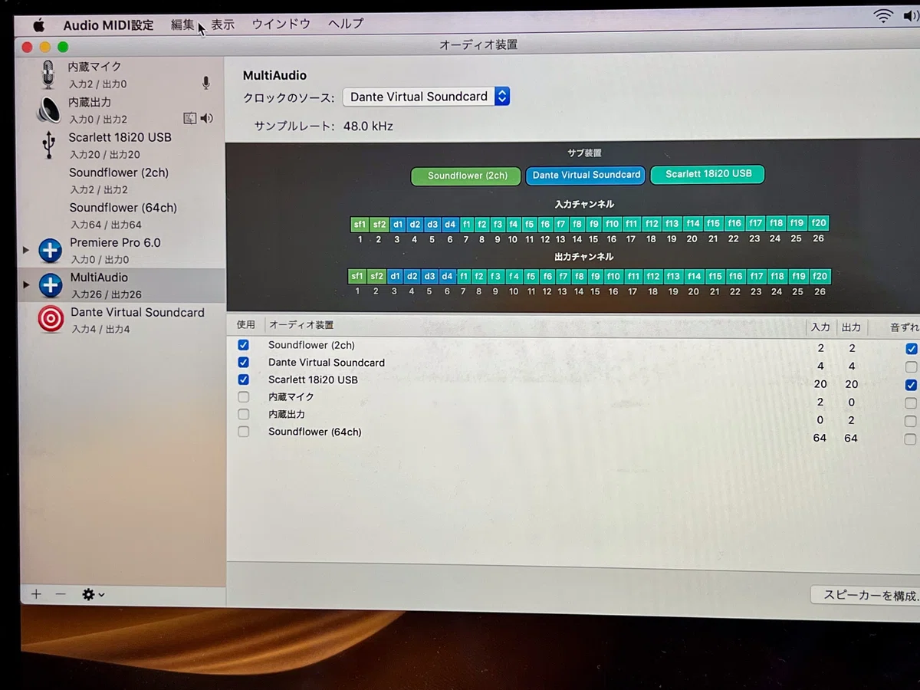Image resolution: width=920 pixels, height=690 pixels.
Task: Open the 編集 menu
Action: tap(182, 25)
